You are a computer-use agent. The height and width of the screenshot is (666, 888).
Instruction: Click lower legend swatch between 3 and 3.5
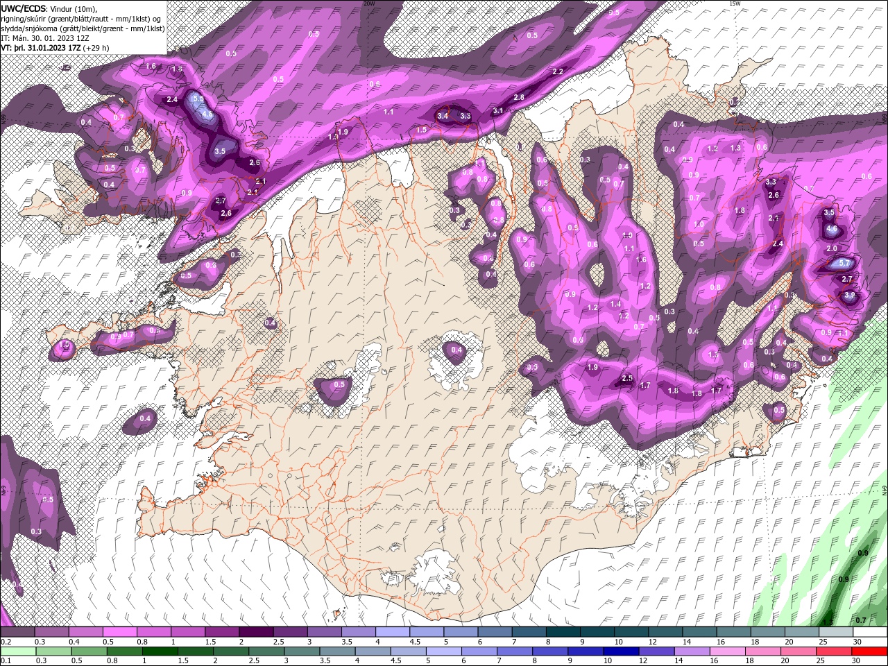click(302, 651)
